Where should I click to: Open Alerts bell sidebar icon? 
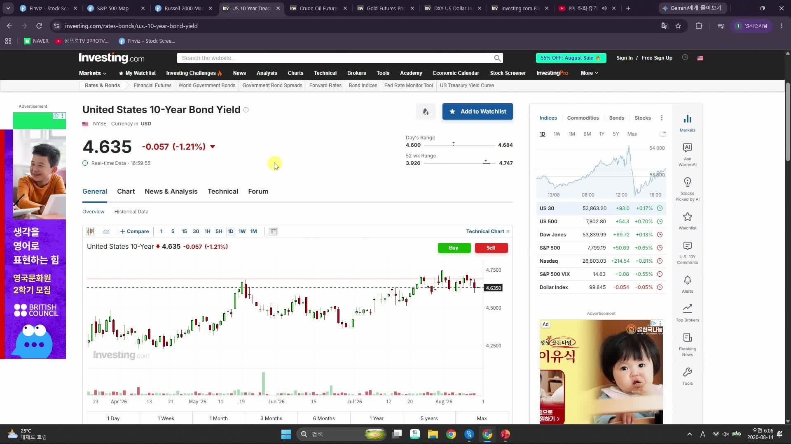tap(687, 284)
